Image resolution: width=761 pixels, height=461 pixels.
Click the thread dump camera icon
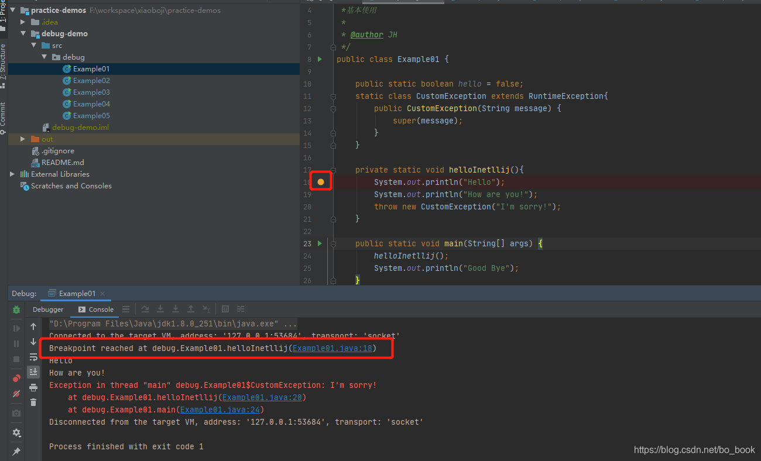16,413
